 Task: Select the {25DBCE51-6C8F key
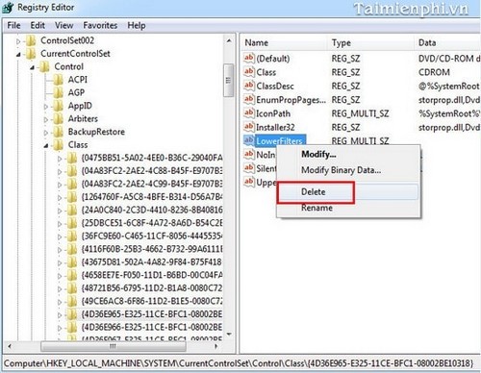[x=152, y=223]
